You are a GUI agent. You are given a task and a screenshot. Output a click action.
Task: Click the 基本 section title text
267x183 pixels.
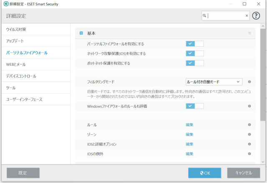click(x=91, y=33)
